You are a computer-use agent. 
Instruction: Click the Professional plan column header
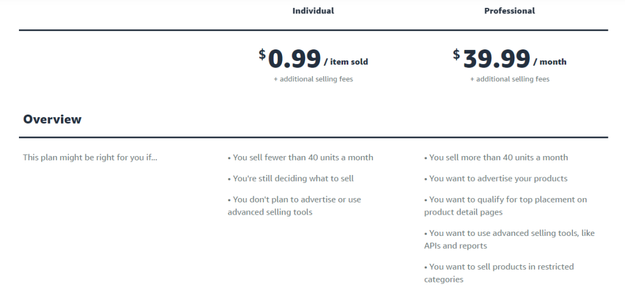509,11
